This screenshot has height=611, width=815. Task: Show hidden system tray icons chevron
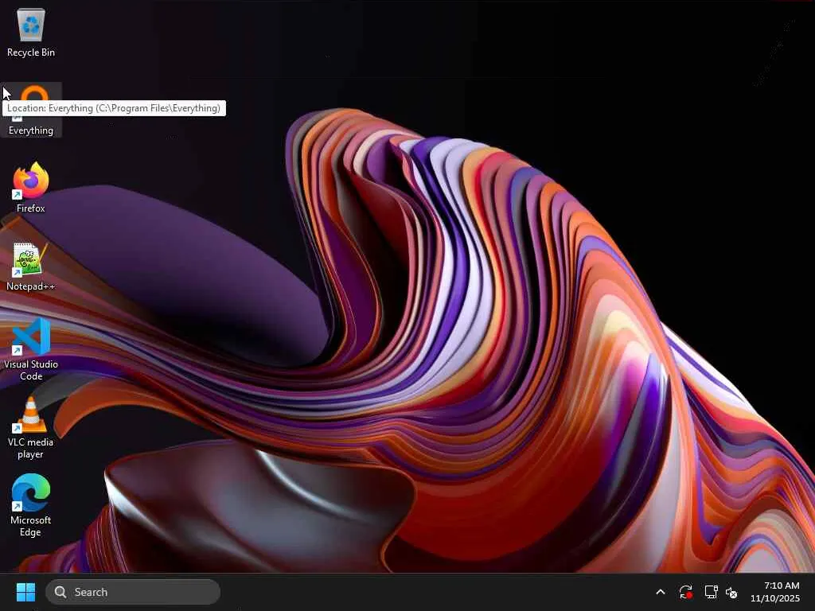pyautogui.click(x=660, y=592)
